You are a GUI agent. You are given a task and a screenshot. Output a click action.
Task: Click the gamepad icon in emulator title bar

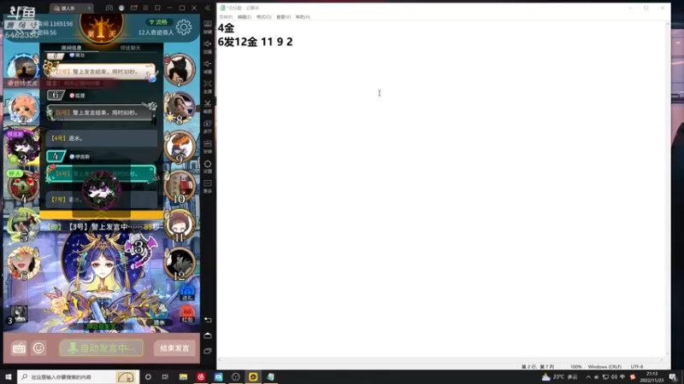pos(109,8)
